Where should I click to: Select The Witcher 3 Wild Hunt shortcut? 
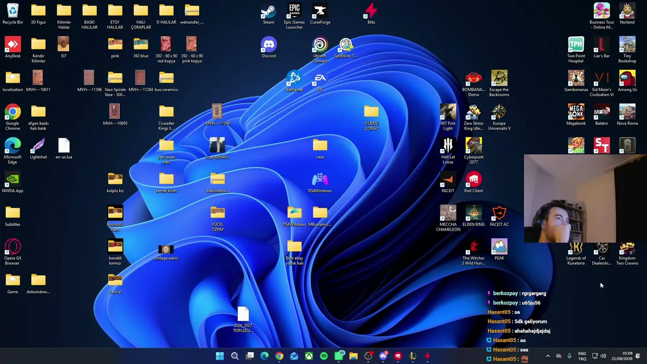[x=474, y=253]
